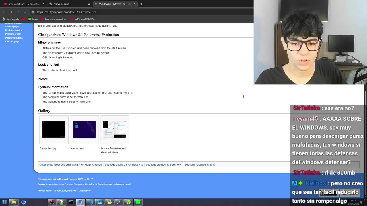Open Cite this page in sidebar
The height and width of the screenshot is (206, 367).
click(12, 41)
